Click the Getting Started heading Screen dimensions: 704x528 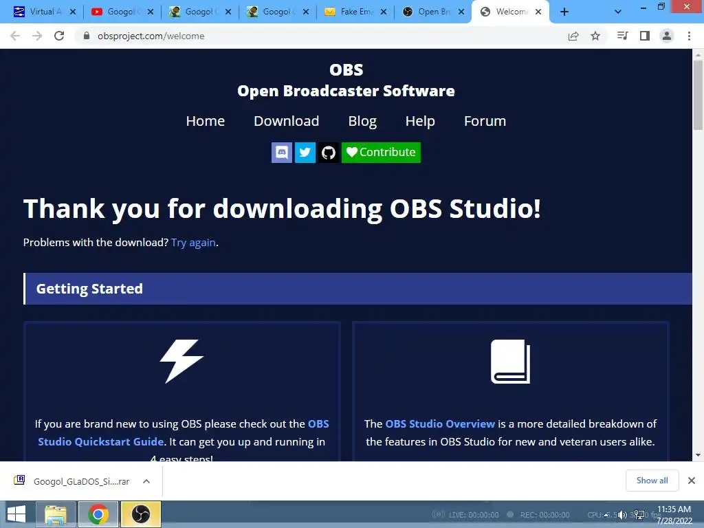pyautogui.click(x=89, y=289)
